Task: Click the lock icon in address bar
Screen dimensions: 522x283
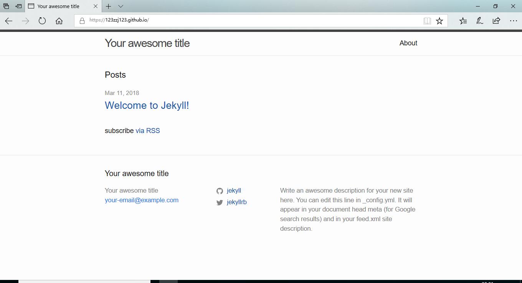Action: click(82, 21)
